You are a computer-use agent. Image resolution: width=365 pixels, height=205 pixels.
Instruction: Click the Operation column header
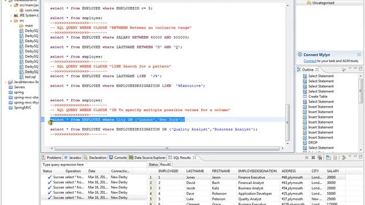point(73,171)
